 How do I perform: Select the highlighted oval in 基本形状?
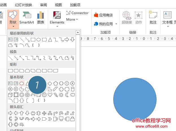point(21,83)
